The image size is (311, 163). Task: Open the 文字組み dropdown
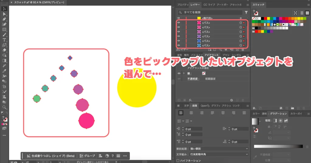tap(219, 154)
